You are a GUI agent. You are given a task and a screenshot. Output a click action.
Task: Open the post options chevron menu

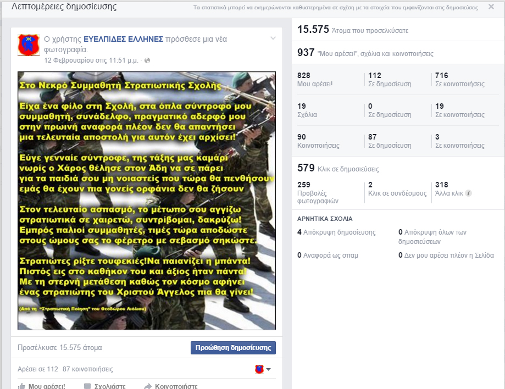coord(273,38)
